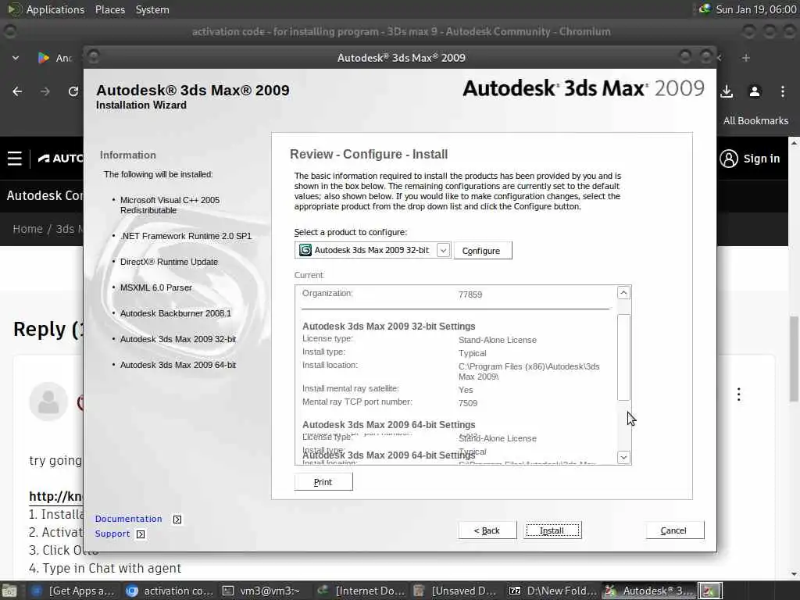Go back with the Back button
The height and width of the screenshot is (600, 800).
(487, 530)
